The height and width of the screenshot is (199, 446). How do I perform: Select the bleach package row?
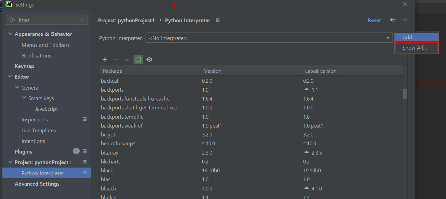coord(251,188)
